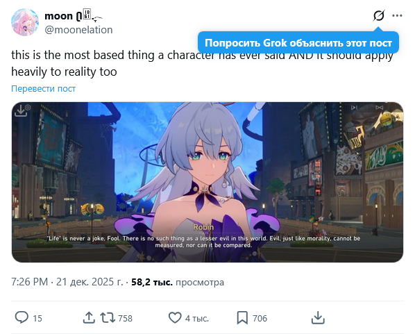The width and height of the screenshot is (415, 334).
Task: Click the tweet text about the most based thing
Action: point(202,64)
